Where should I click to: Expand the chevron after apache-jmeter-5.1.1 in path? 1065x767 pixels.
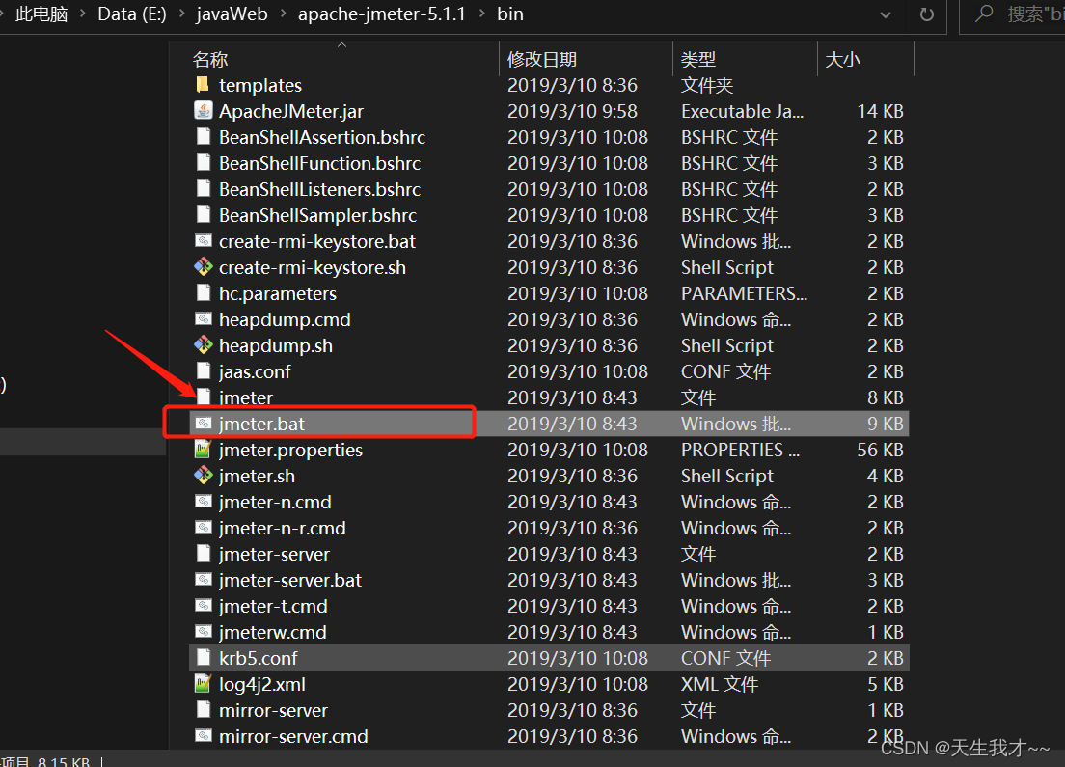coord(481,14)
